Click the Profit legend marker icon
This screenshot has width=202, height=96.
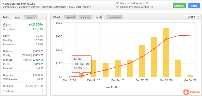pos(108,87)
